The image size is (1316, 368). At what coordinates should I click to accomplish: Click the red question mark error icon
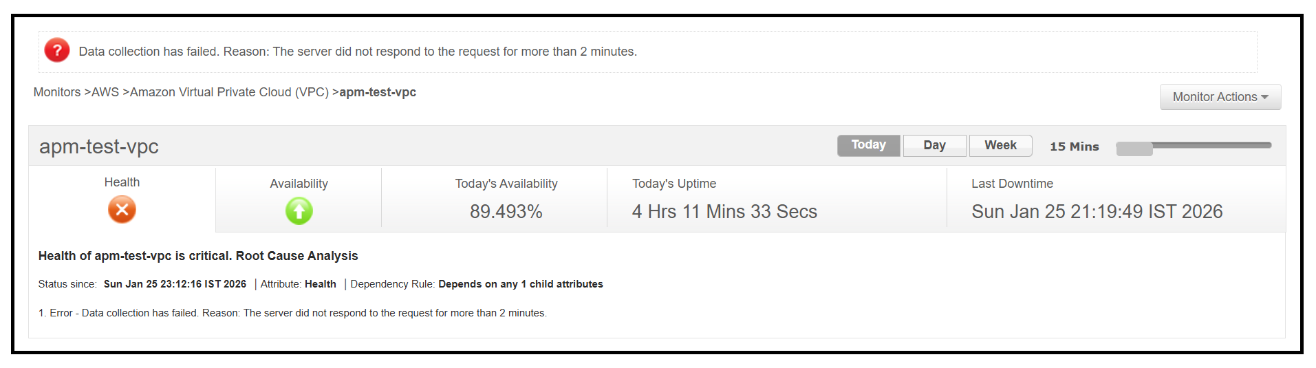coord(57,50)
